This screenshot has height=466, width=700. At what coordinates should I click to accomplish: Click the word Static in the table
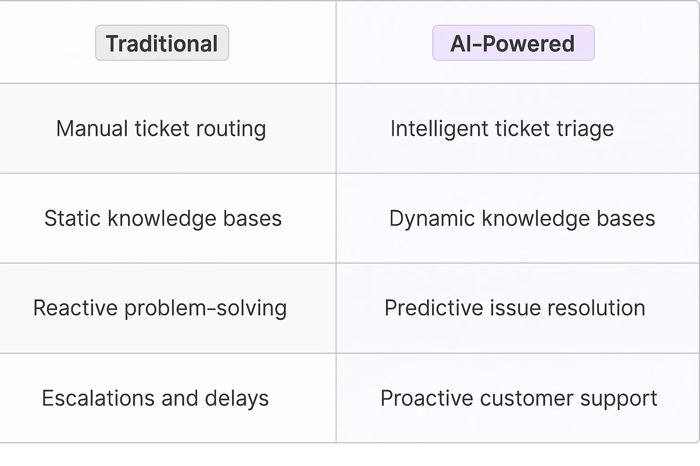tap(72, 218)
